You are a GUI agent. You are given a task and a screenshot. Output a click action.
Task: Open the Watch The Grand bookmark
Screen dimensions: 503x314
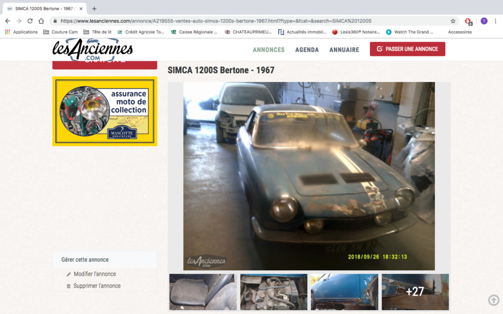tap(409, 32)
